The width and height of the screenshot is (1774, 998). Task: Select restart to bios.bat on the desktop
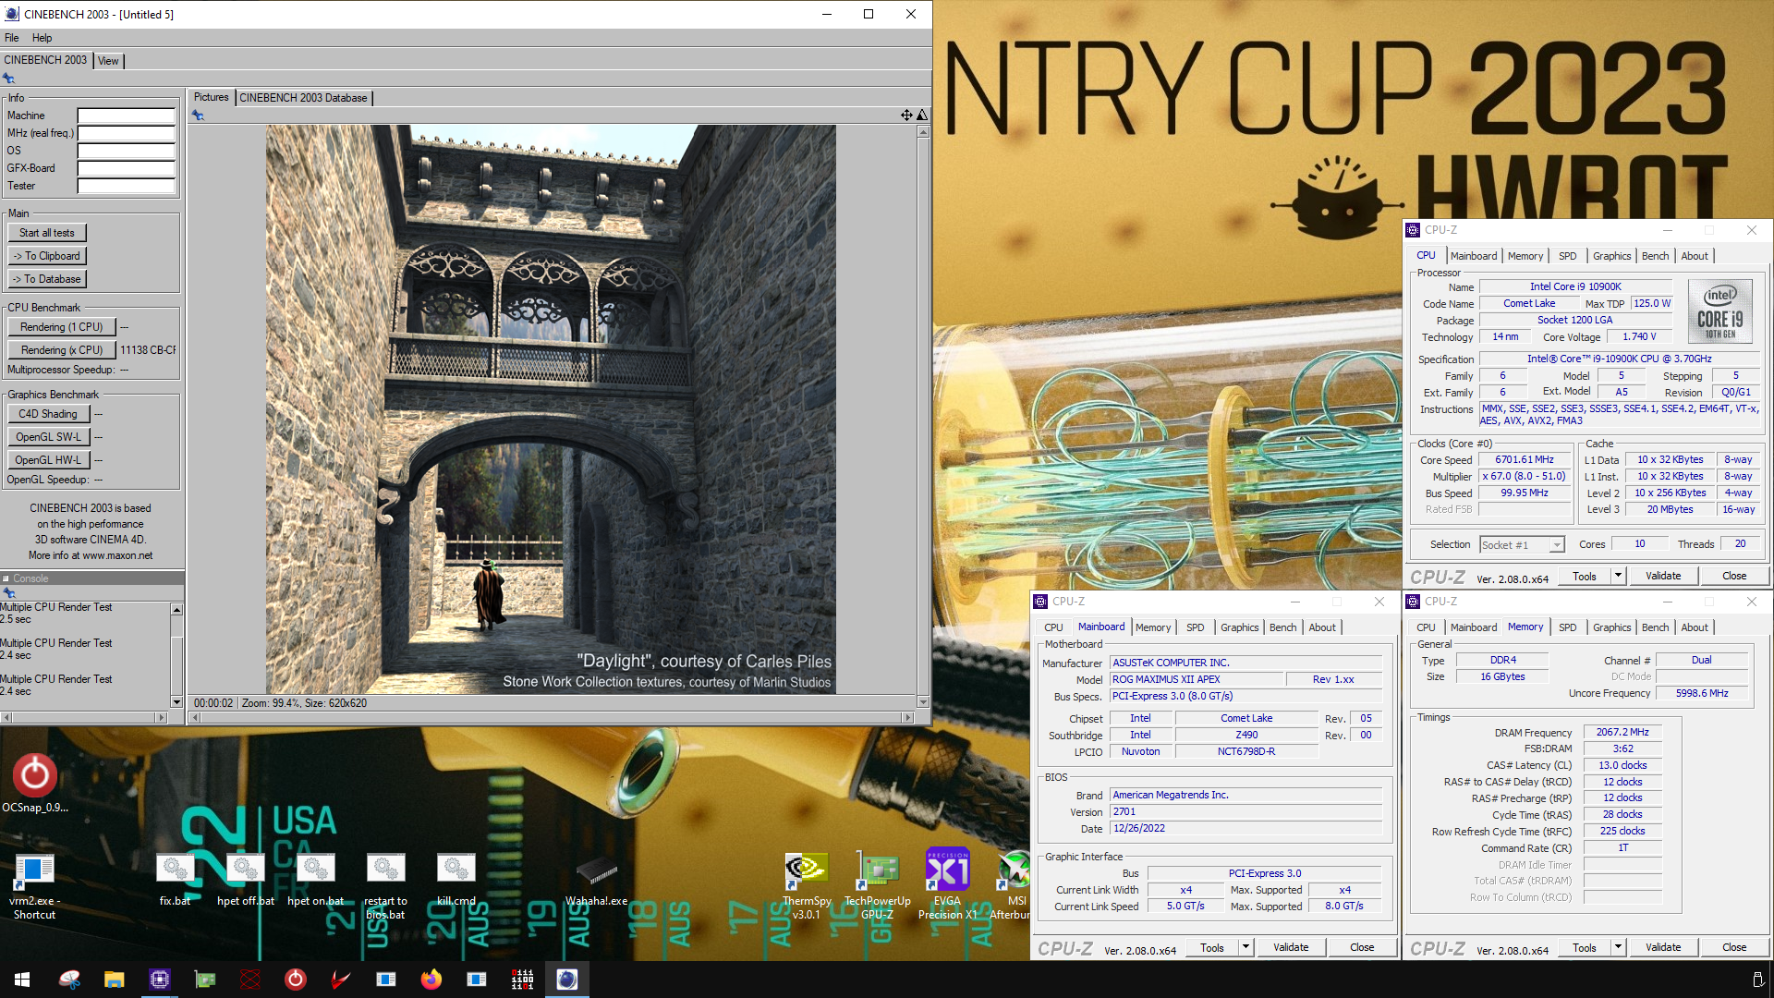coord(385,885)
